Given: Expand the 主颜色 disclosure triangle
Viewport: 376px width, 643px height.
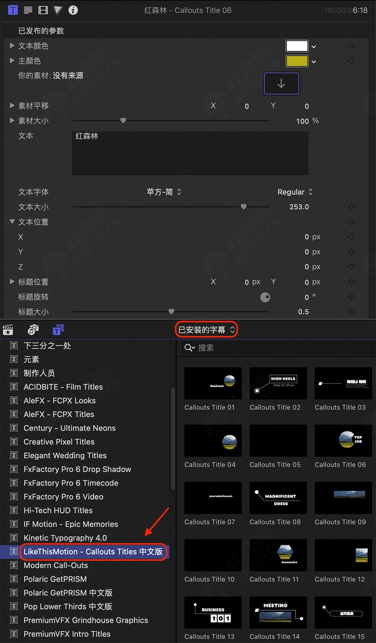Looking at the screenshot, I should tap(12, 60).
